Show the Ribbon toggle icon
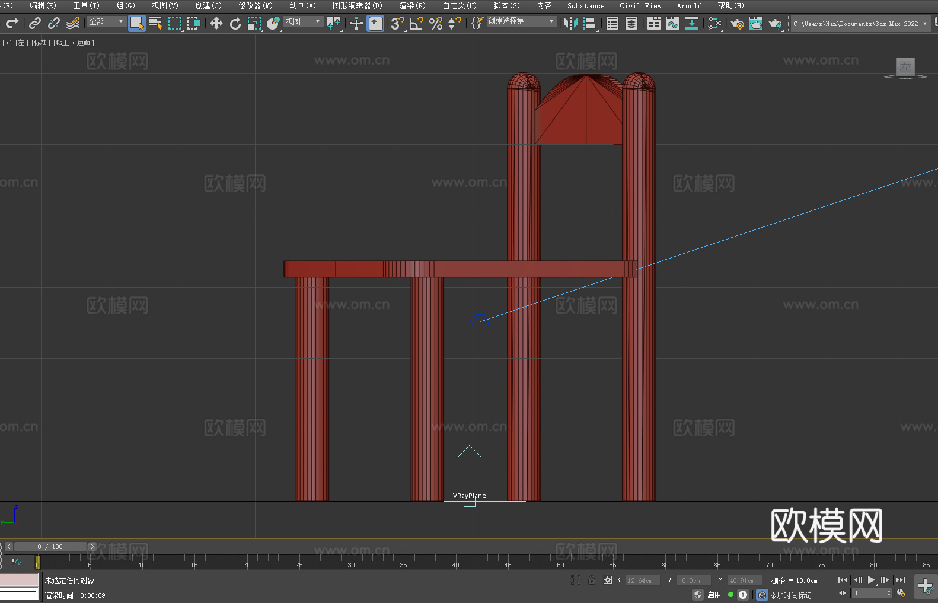This screenshot has width=938, height=603. point(654,23)
